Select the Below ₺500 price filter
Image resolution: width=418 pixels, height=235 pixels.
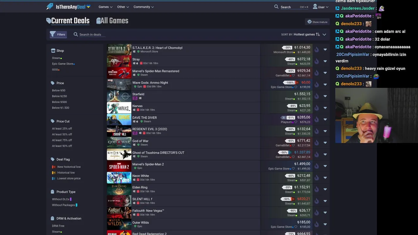59,102
